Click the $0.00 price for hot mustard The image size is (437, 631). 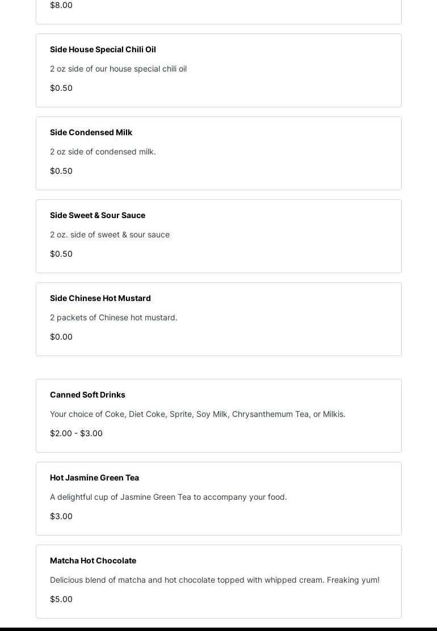tap(61, 337)
